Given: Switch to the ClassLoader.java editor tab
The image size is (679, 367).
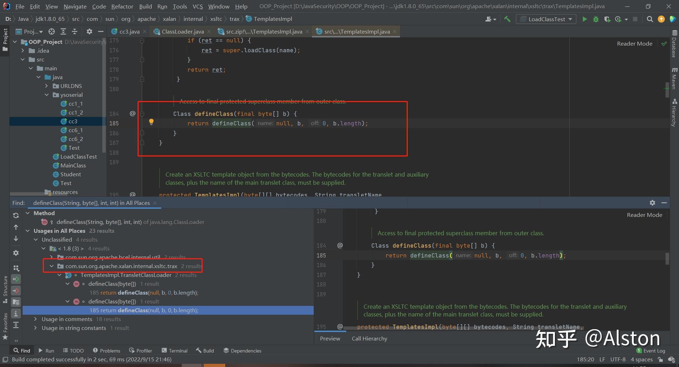Looking at the screenshot, I should pos(182,31).
